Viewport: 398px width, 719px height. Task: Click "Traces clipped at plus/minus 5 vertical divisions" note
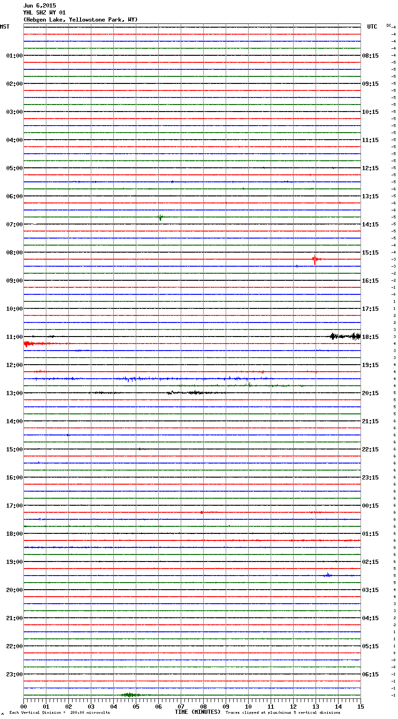coord(283,713)
